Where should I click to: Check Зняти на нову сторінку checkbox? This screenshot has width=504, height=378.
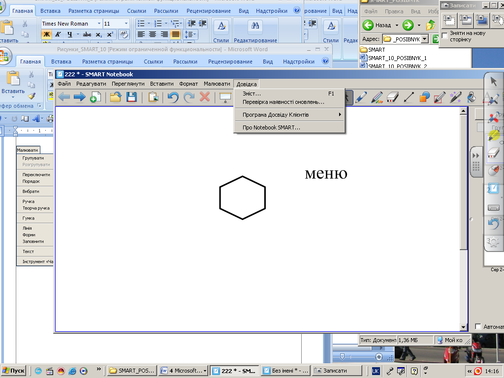coord(445,35)
